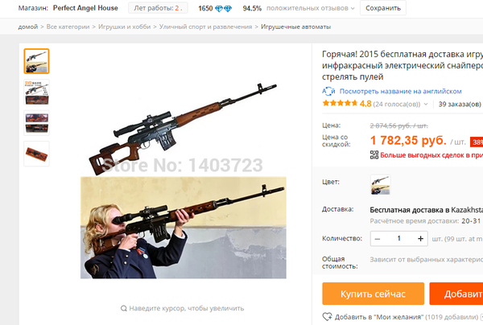The height and width of the screenshot is (325, 483).
Task: Increase quantity with the plus button
Action: click(420, 238)
